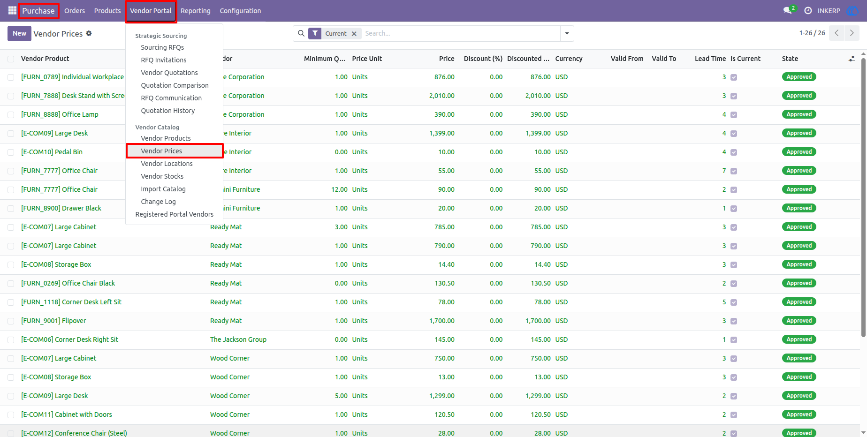
Task: Go to the previous page arrow
Action: point(837,33)
